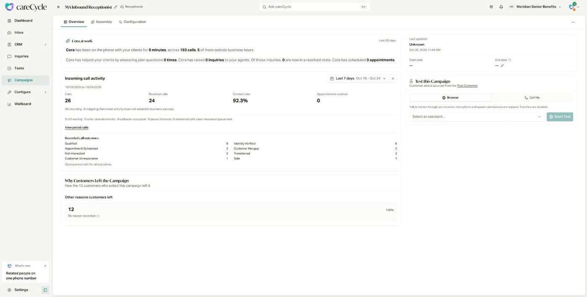
Task: Open the user avatar menu
Action: (x=574, y=7)
